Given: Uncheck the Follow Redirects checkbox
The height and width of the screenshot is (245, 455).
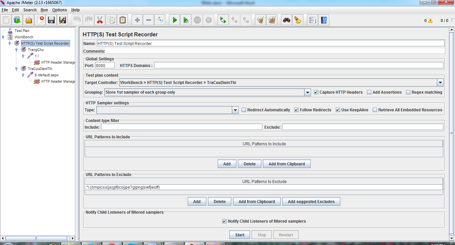Looking at the screenshot, I should [297, 110].
